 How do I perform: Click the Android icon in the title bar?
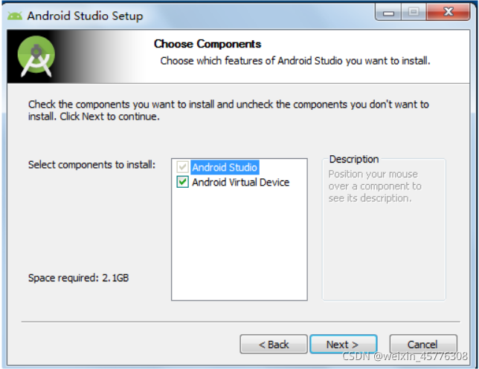(15, 16)
